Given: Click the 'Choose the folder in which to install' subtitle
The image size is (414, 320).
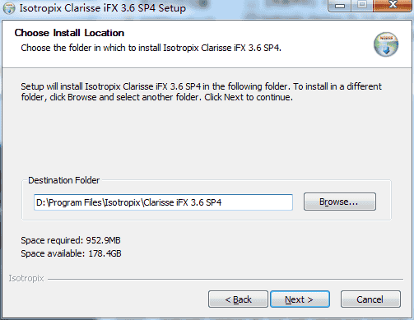Looking at the screenshot, I should (x=151, y=48).
